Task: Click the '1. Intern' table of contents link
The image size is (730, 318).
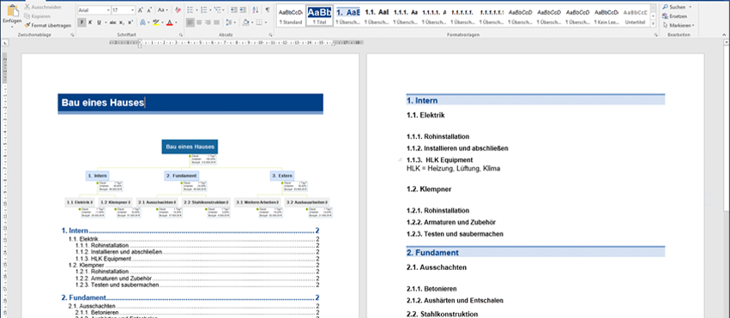Action: [190, 230]
